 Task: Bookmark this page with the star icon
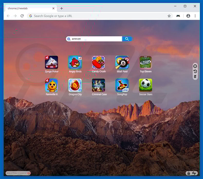point(169,16)
